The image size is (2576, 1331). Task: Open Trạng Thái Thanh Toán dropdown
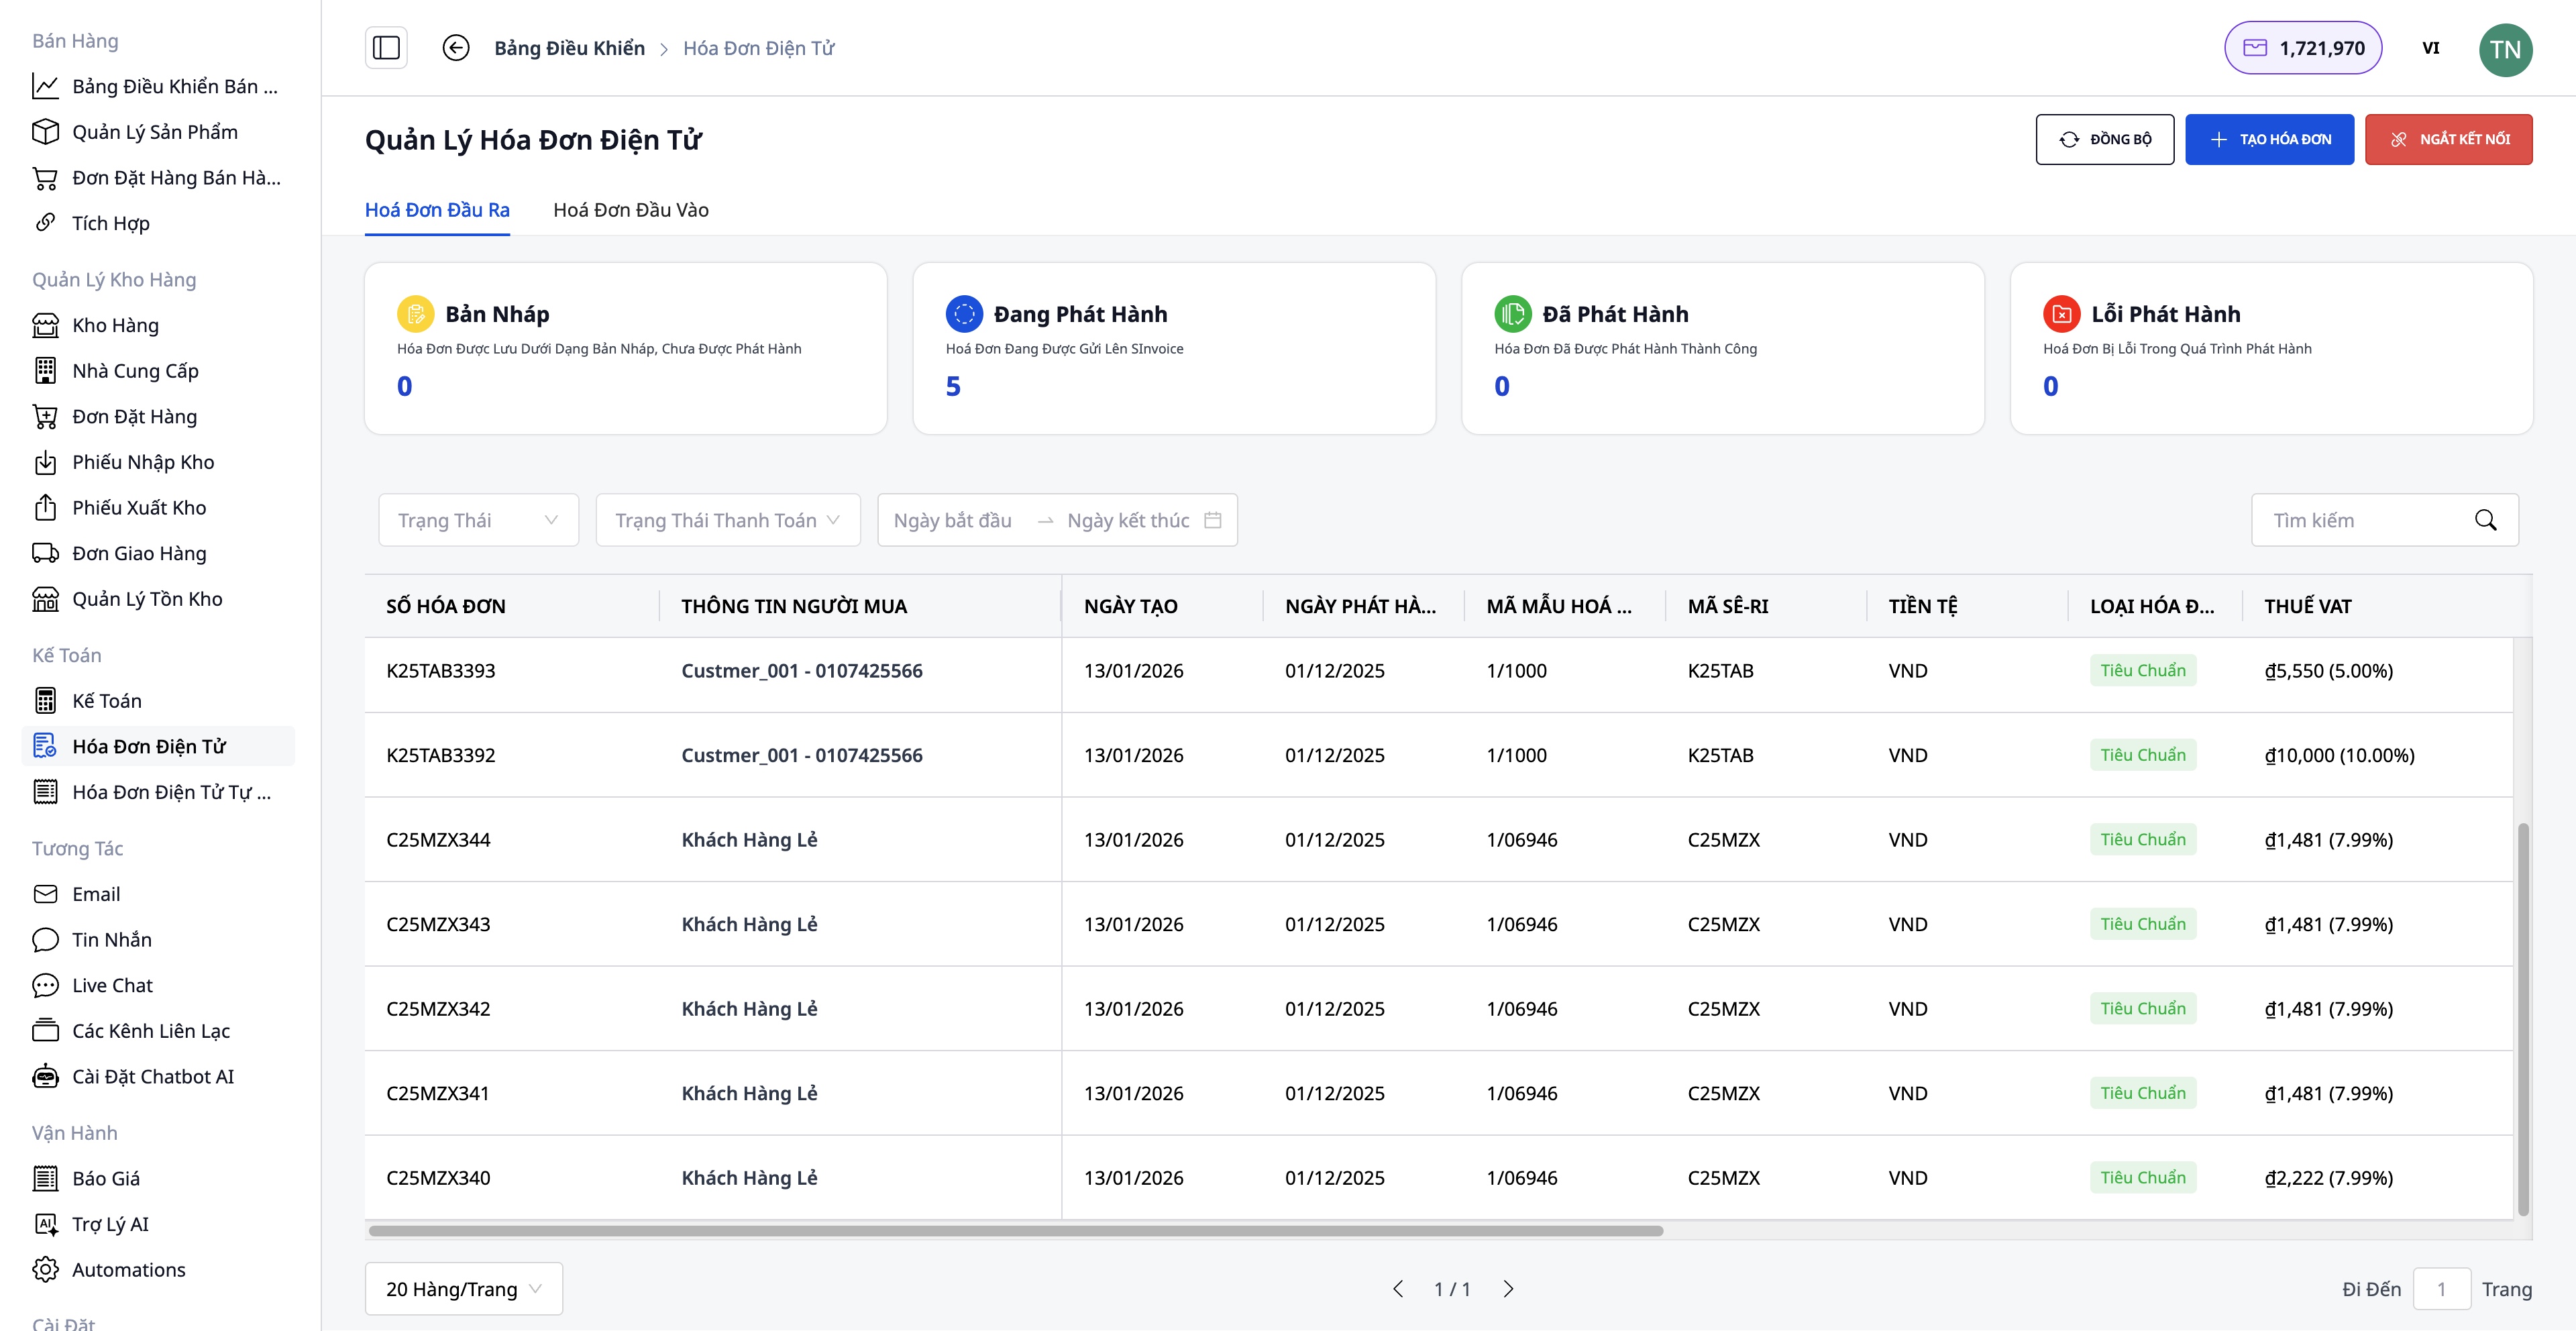point(727,520)
